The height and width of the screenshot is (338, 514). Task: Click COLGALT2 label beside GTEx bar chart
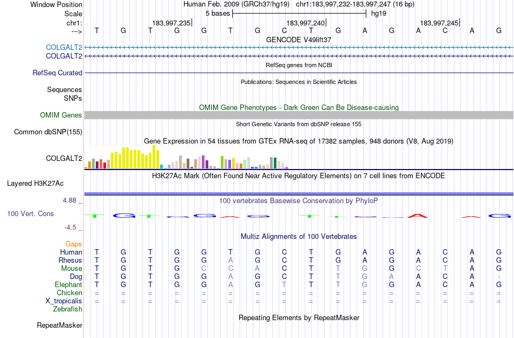(64, 159)
